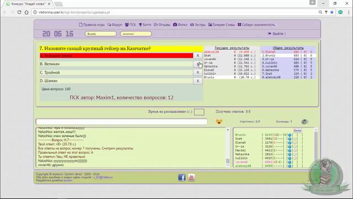Click the Выйти logout link
The image size is (353, 199).
point(276,34)
